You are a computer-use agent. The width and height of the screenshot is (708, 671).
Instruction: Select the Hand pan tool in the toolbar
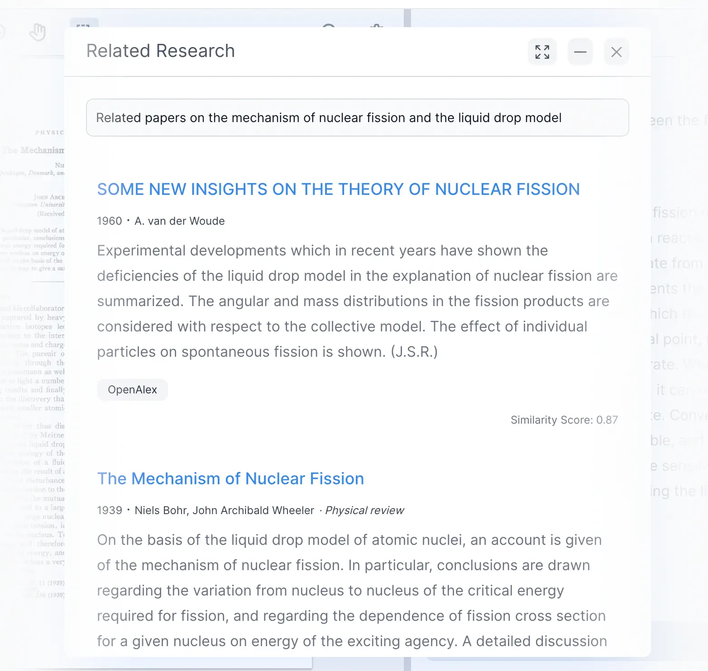coord(38,32)
